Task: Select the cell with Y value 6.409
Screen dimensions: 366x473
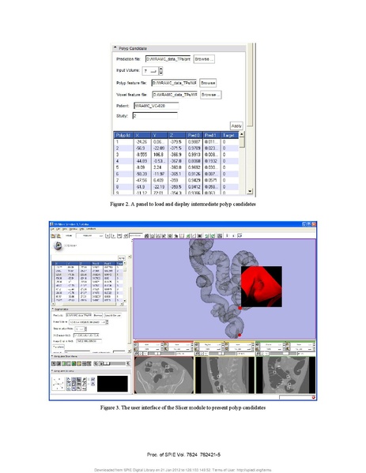Action: pyautogui.click(x=159, y=180)
